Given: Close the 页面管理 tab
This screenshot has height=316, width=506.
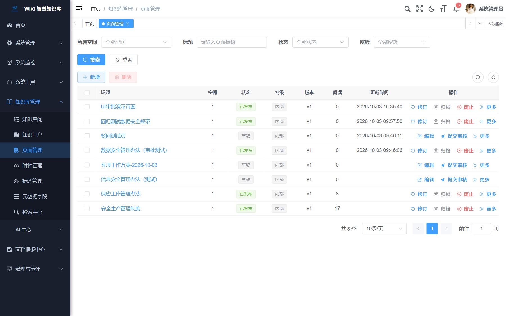Looking at the screenshot, I should (128, 24).
